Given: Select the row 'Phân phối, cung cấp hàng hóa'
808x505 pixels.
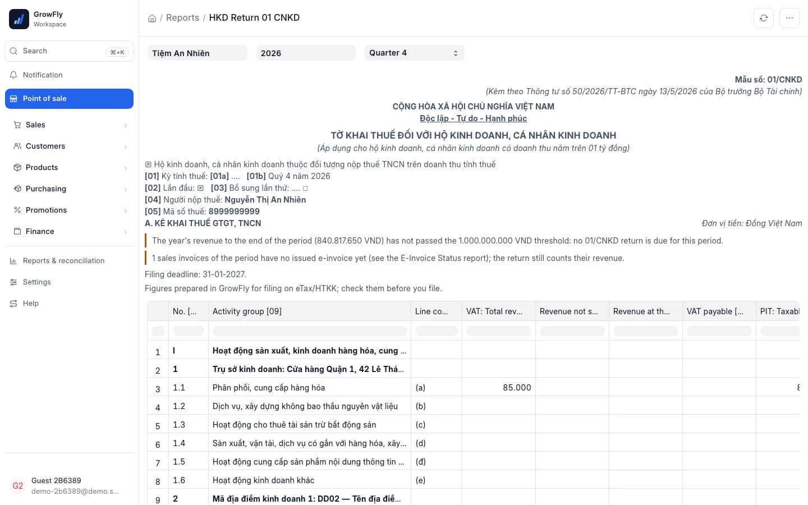Looking at the screenshot, I should coord(473,388).
